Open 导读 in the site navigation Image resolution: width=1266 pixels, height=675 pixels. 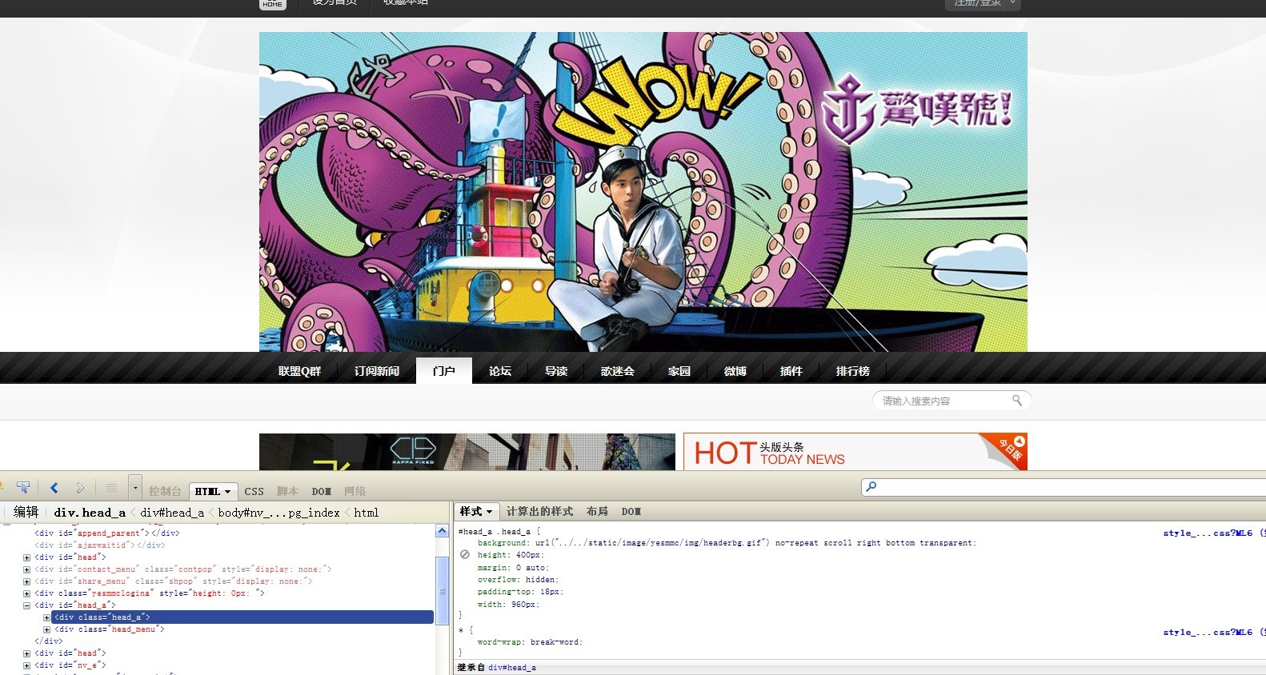(x=556, y=371)
